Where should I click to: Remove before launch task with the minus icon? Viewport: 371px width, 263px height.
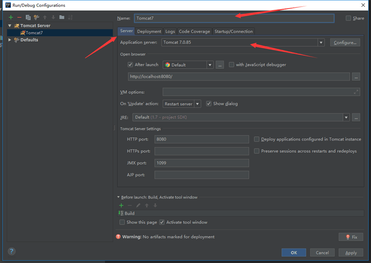coord(130,205)
